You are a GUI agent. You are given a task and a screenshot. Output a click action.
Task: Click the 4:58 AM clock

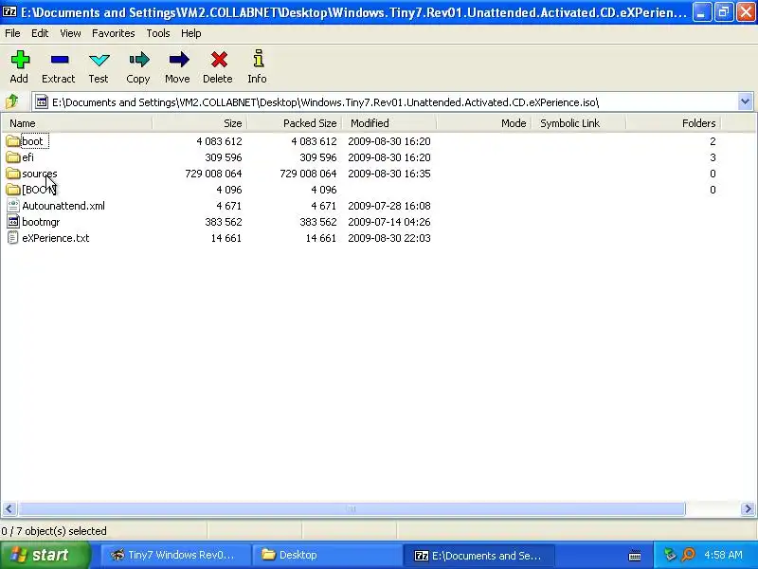[723, 555]
